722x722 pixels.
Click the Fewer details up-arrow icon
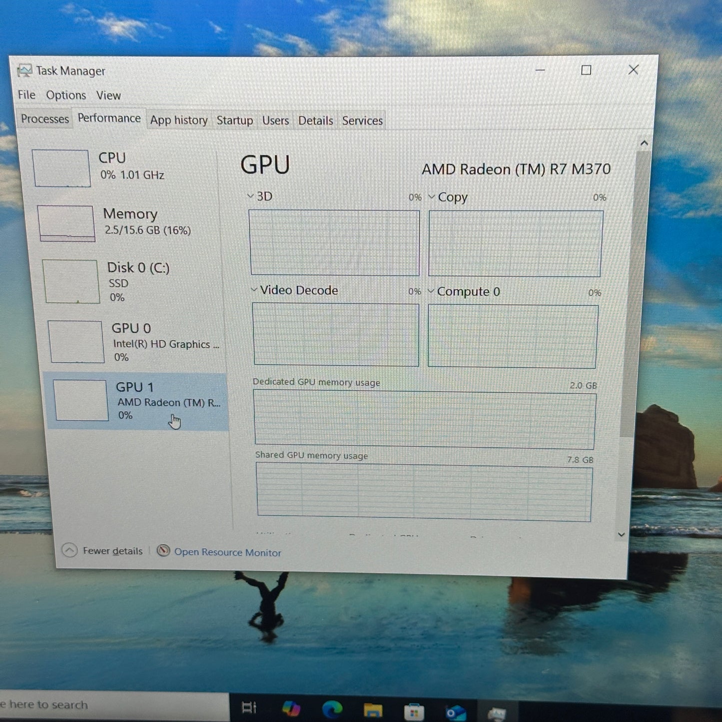coord(69,551)
